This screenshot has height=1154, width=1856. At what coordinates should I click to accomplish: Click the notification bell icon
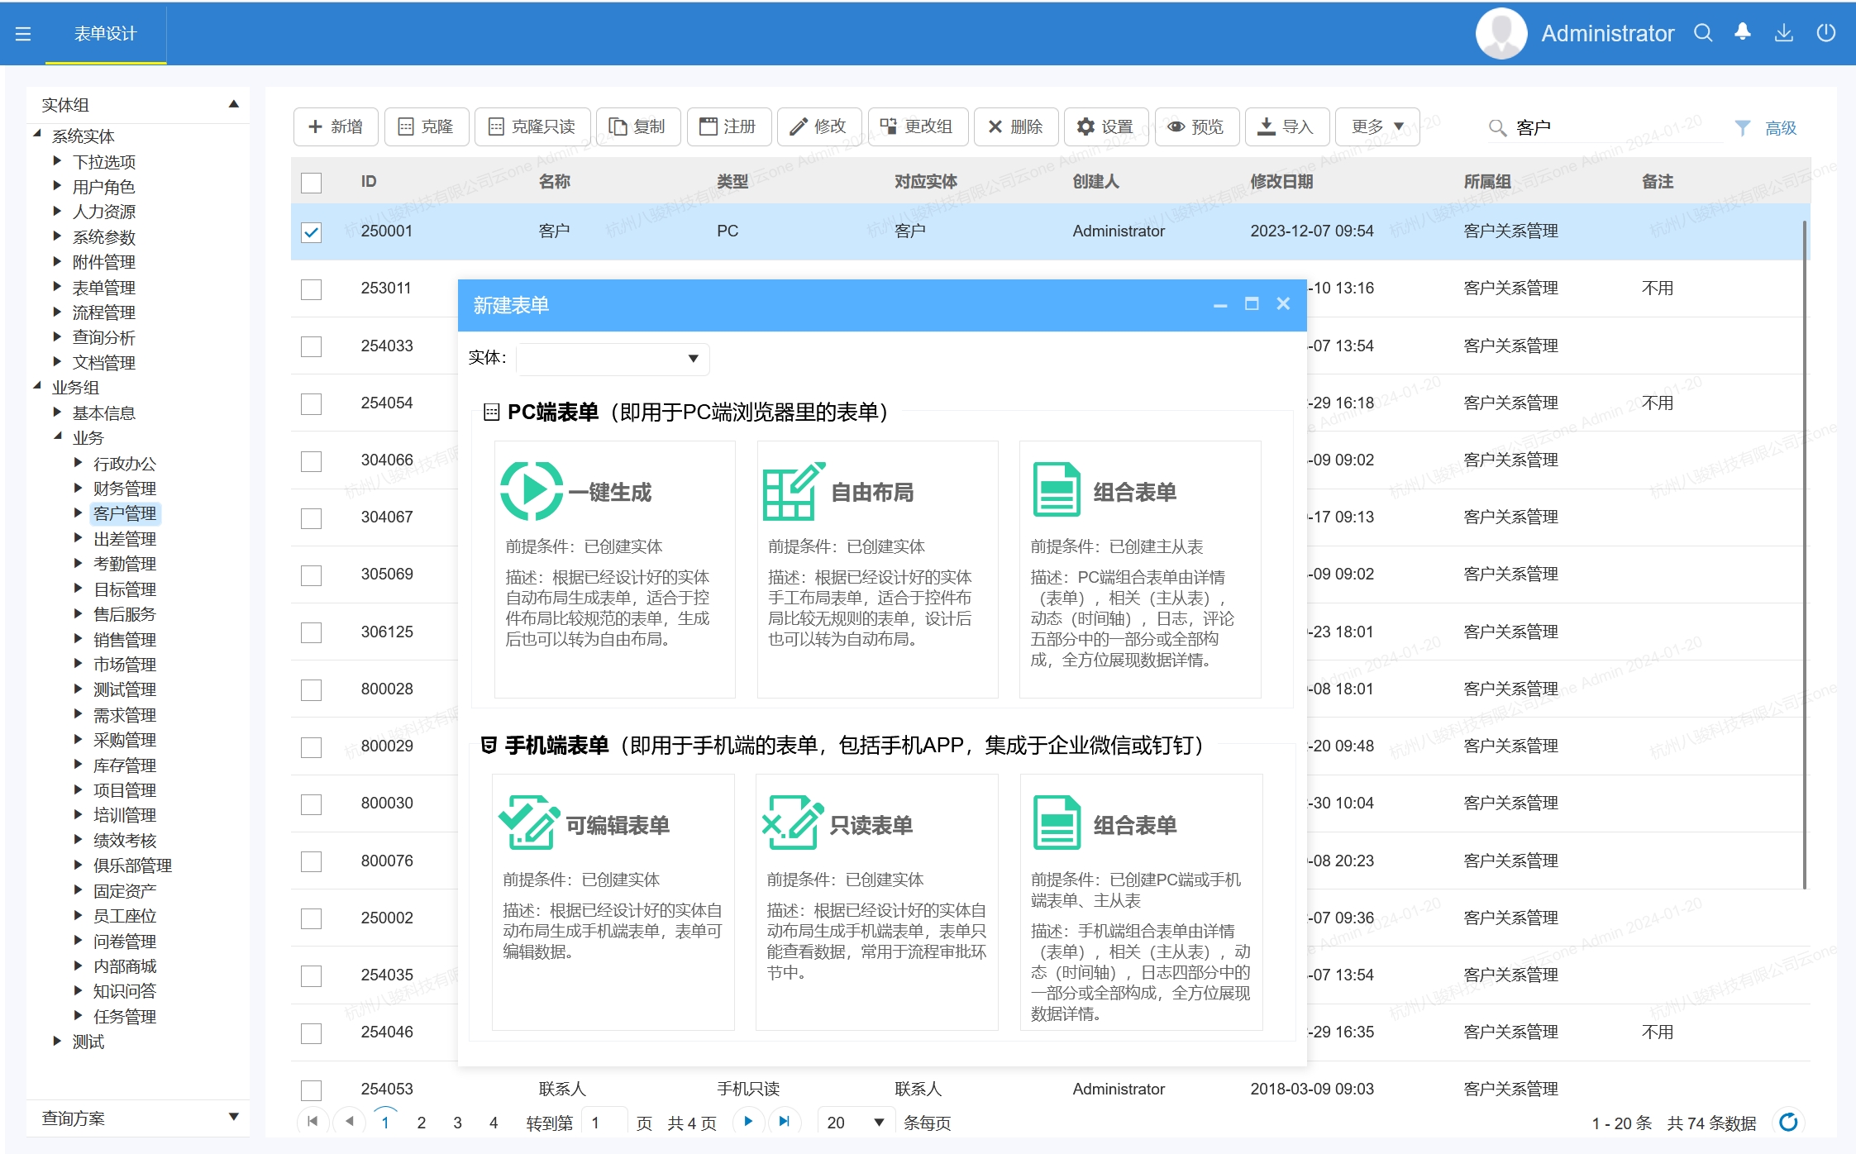[x=1742, y=32]
